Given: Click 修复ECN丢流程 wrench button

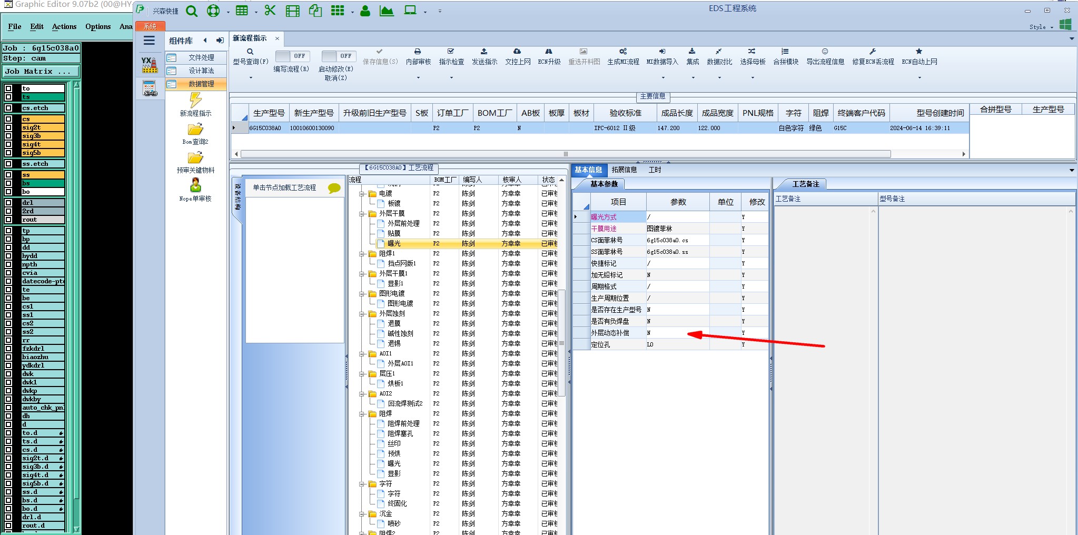Looking at the screenshot, I should click(873, 56).
